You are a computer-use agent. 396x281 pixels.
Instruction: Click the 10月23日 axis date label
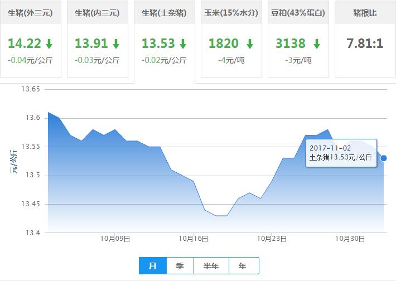pos(272,239)
